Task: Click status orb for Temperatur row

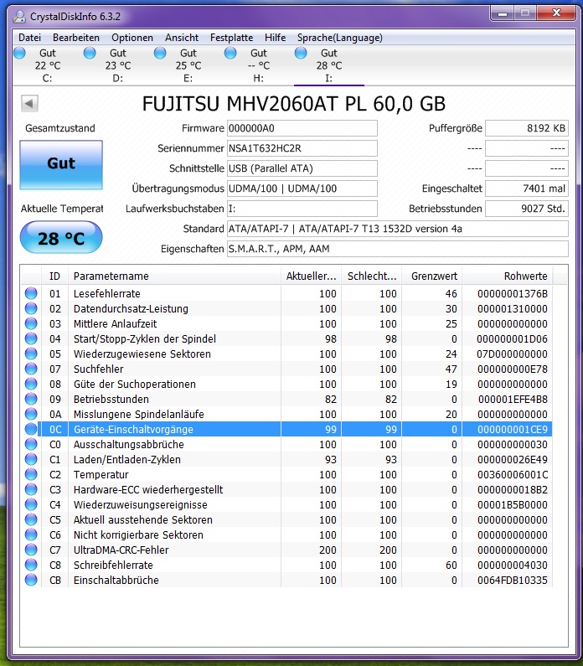Action: (x=31, y=474)
